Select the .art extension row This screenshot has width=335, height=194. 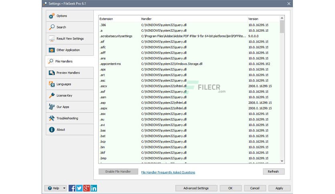tap(189, 75)
